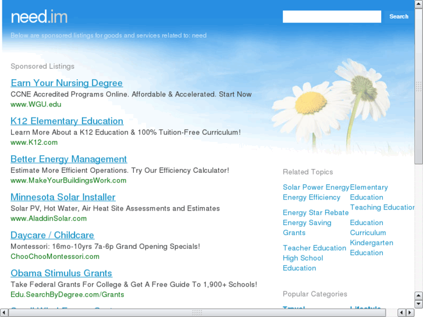Click the vertical scrollbar thumb
The image size is (423, 317).
pyautogui.click(x=419, y=86)
